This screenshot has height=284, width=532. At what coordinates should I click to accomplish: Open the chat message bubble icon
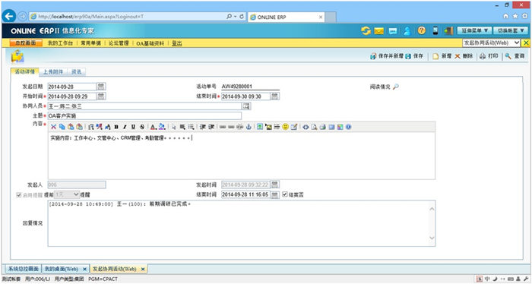393,31
